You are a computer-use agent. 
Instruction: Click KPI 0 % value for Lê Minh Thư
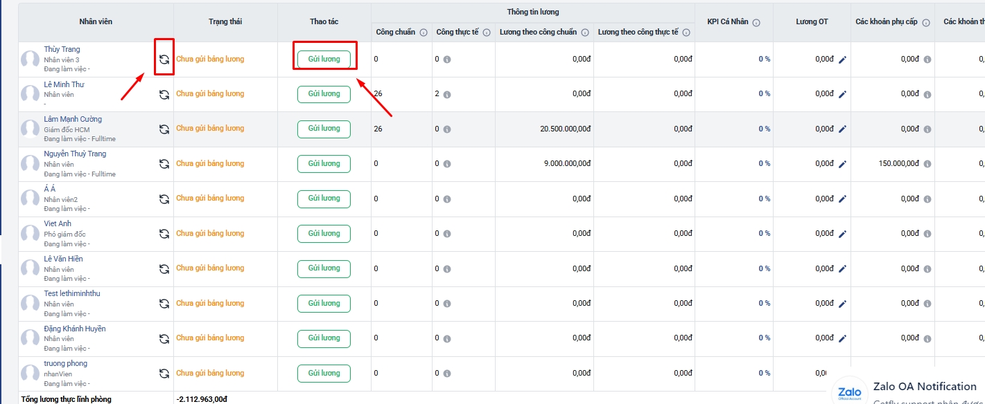[x=764, y=94]
